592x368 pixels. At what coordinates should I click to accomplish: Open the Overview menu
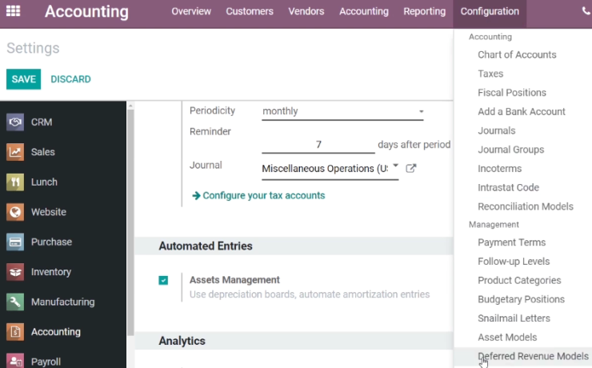tap(191, 11)
